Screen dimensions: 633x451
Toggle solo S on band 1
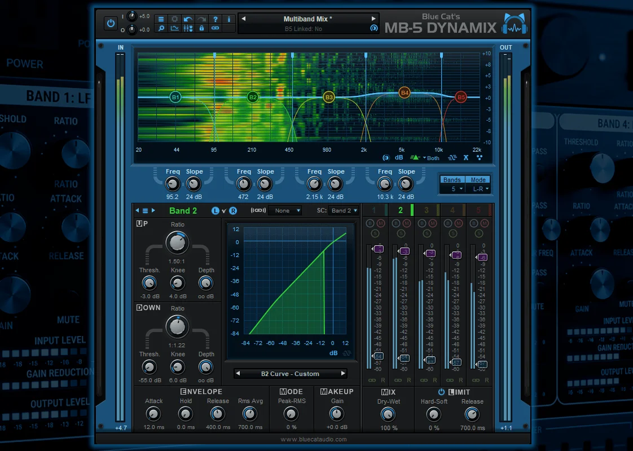[375, 233]
